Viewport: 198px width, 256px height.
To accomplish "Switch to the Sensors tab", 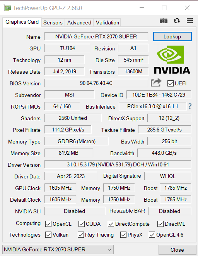I will [x=53, y=22].
